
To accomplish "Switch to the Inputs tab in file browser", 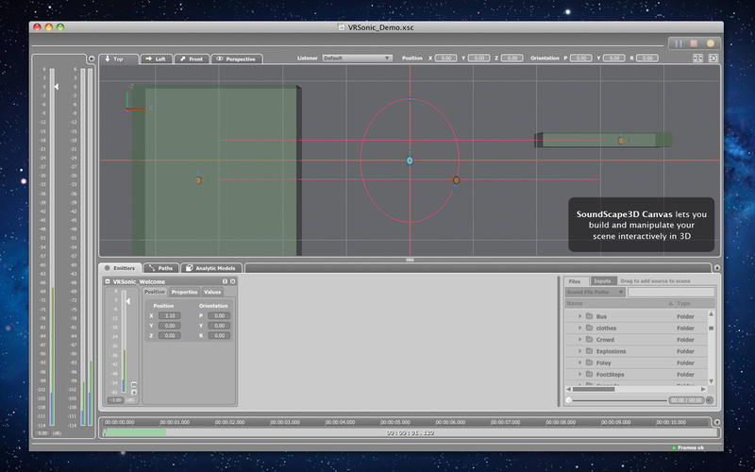I will (602, 281).
